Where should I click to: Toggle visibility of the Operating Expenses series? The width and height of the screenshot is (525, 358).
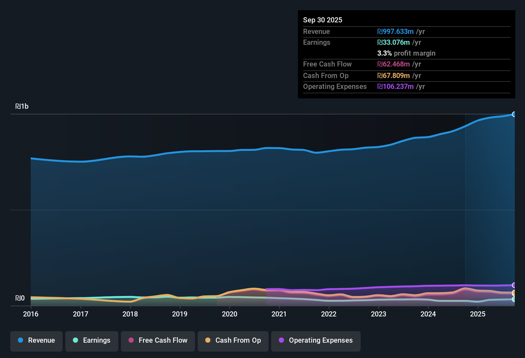point(316,341)
